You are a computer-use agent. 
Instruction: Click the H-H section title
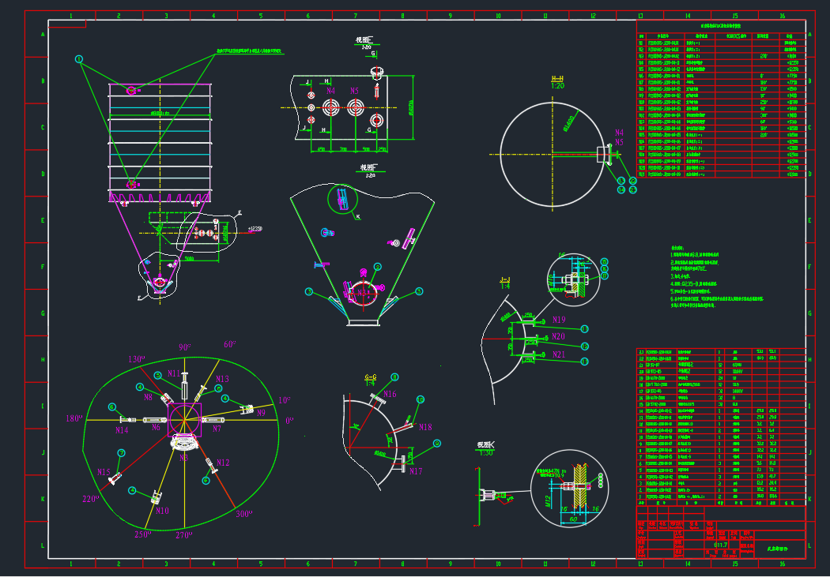[x=557, y=79]
